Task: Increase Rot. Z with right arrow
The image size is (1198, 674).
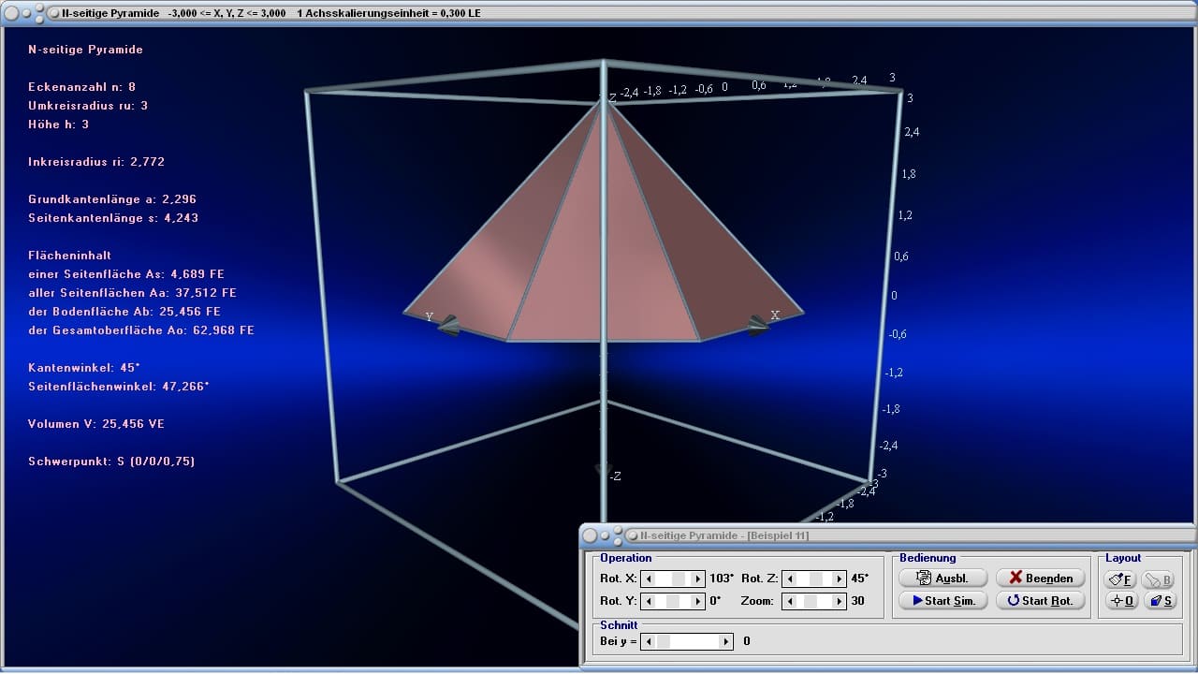Action: (839, 579)
